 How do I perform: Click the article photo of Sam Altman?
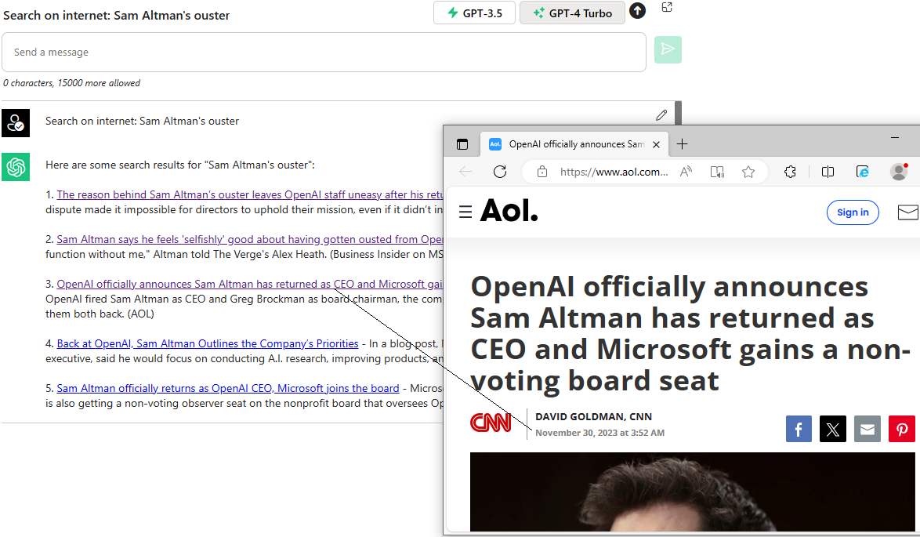(692, 492)
